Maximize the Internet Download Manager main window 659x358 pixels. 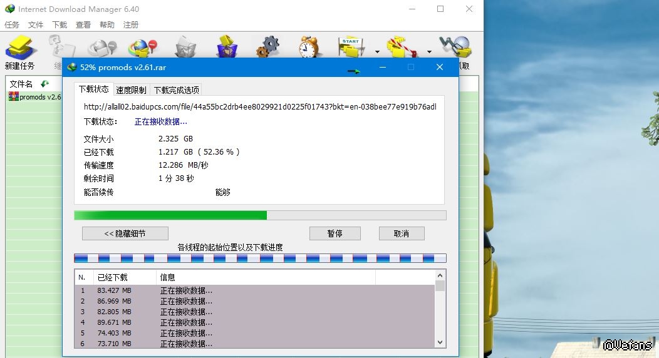click(440, 9)
